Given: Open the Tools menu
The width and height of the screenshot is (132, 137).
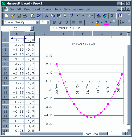Looking at the screenshot, I should [58, 9].
